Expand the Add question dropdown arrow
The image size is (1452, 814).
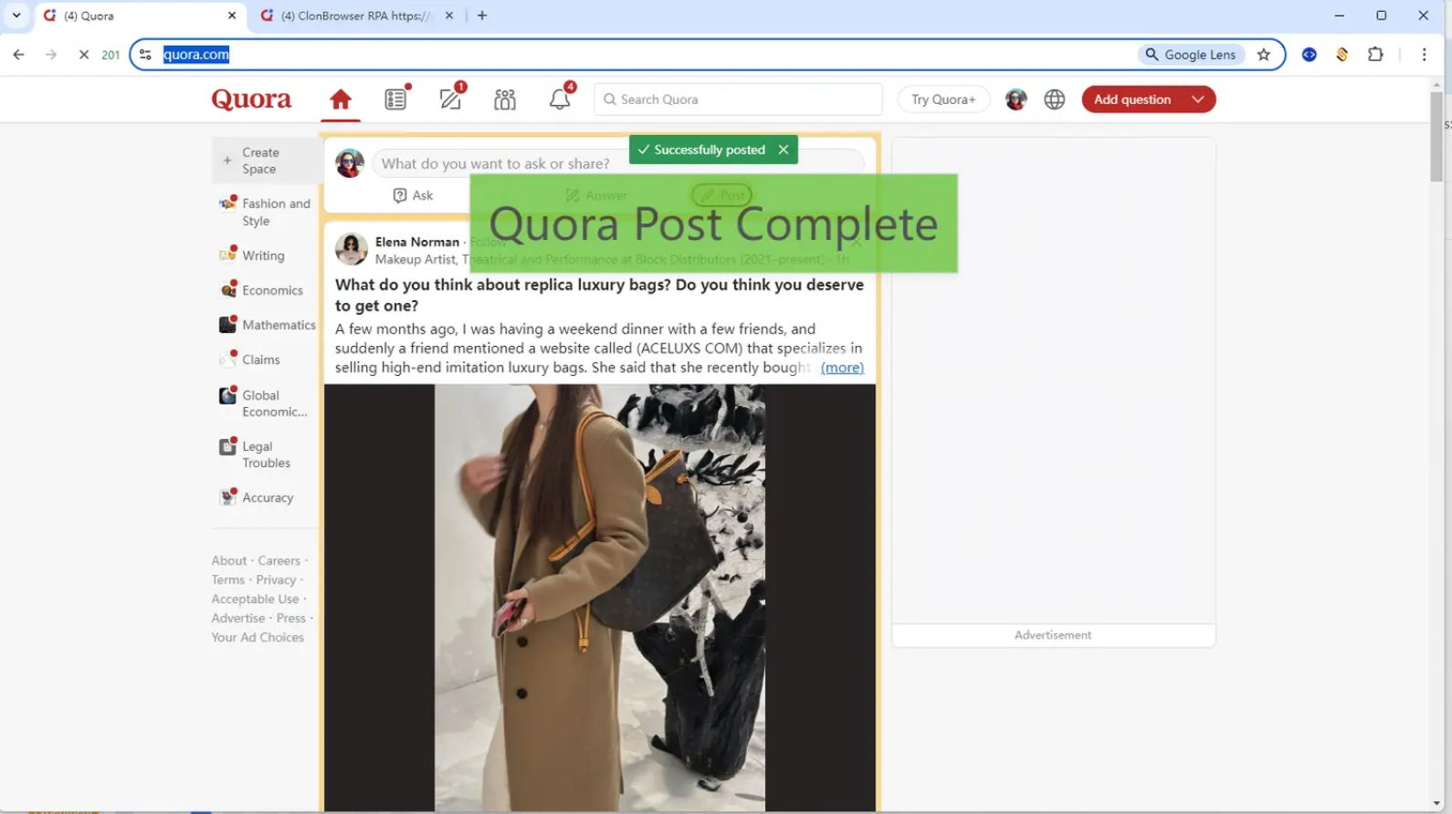(x=1198, y=99)
